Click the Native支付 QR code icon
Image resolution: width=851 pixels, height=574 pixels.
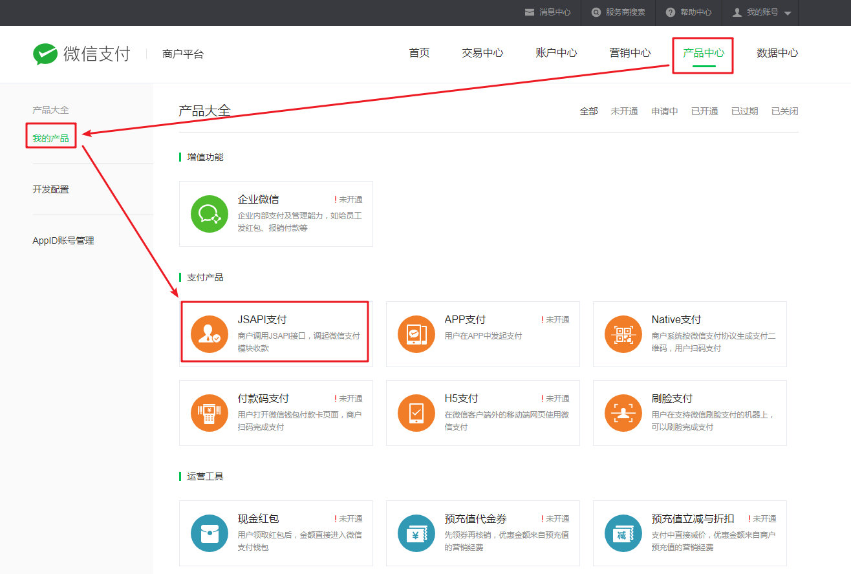point(623,334)
